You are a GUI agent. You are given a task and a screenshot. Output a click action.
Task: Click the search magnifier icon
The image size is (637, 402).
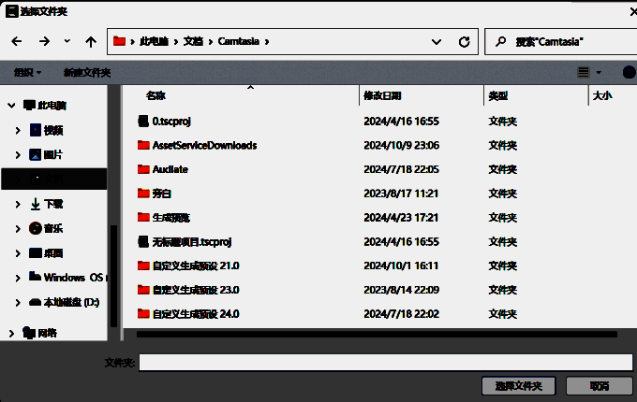(501, 41)
